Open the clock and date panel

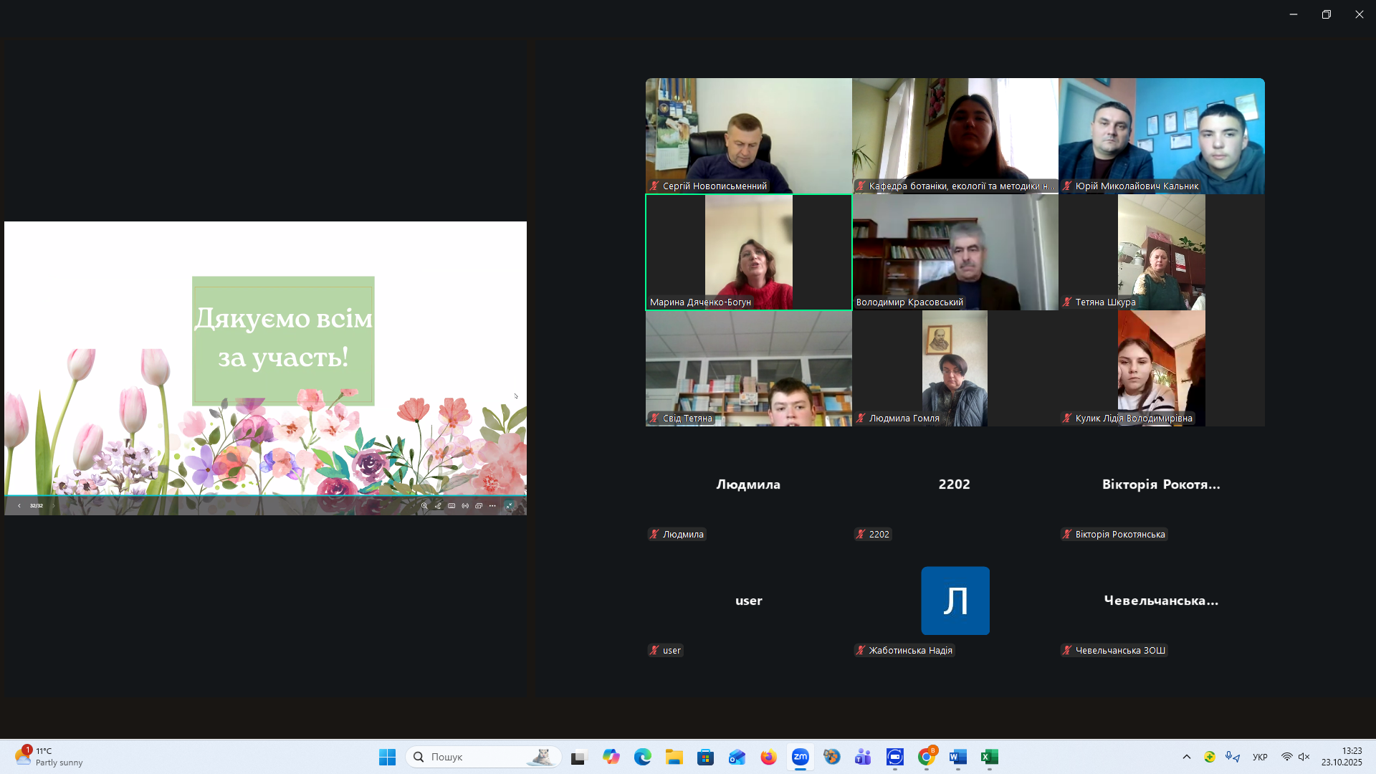pos(1342,757)
